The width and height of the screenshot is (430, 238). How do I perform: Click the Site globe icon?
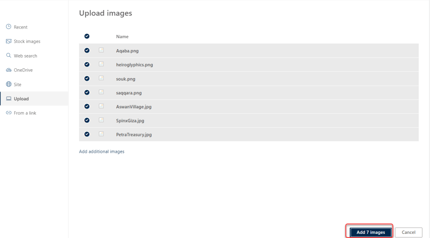[x=8, y=84]
